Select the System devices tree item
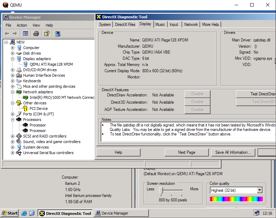The height and width of the screenshot is (218, 276). [36, 147]
